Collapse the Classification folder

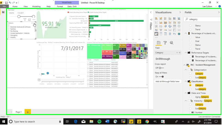point(186,81)
